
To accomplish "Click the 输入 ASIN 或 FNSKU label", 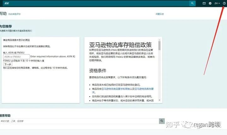I will (14, 53).
